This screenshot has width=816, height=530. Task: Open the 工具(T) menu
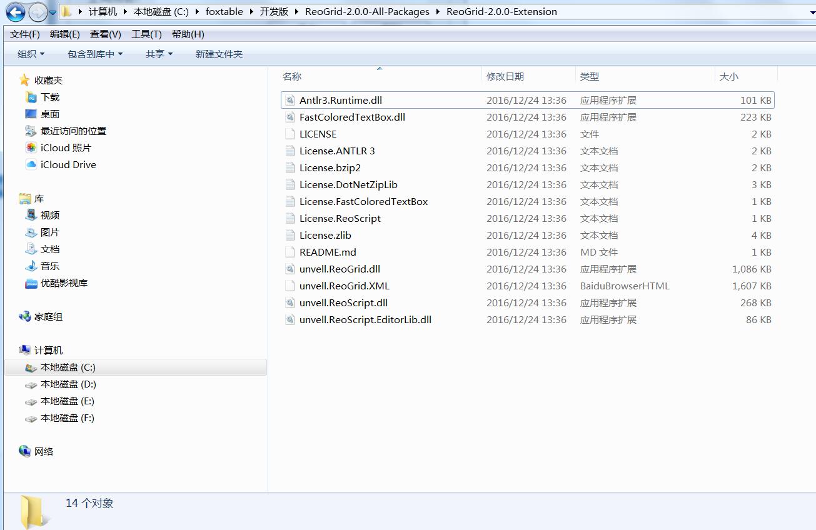pyautogui.click(x=146, y=34)
